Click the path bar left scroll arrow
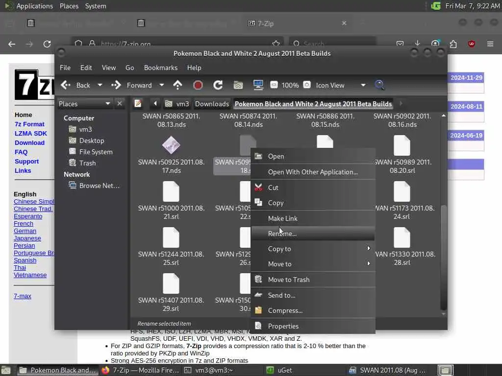Image resolution: width=502 pixels, height=376 pixels. coord(155,103)
